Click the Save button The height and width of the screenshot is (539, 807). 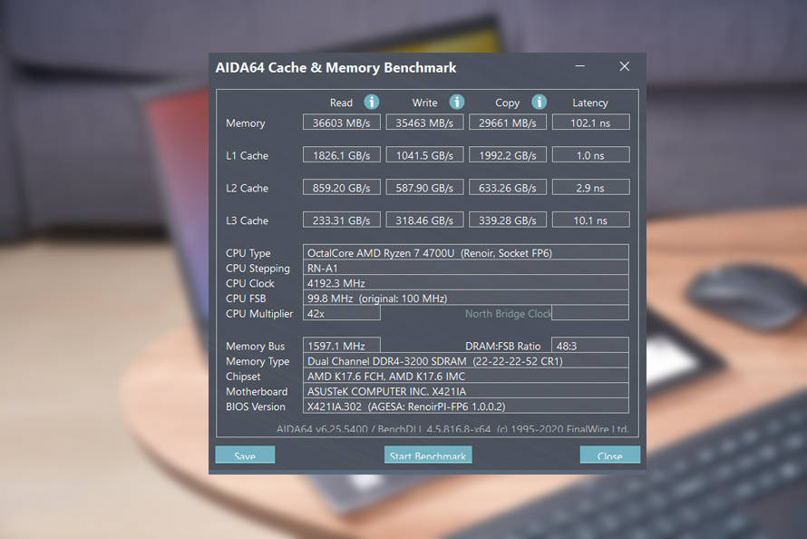tap(245, 456)
